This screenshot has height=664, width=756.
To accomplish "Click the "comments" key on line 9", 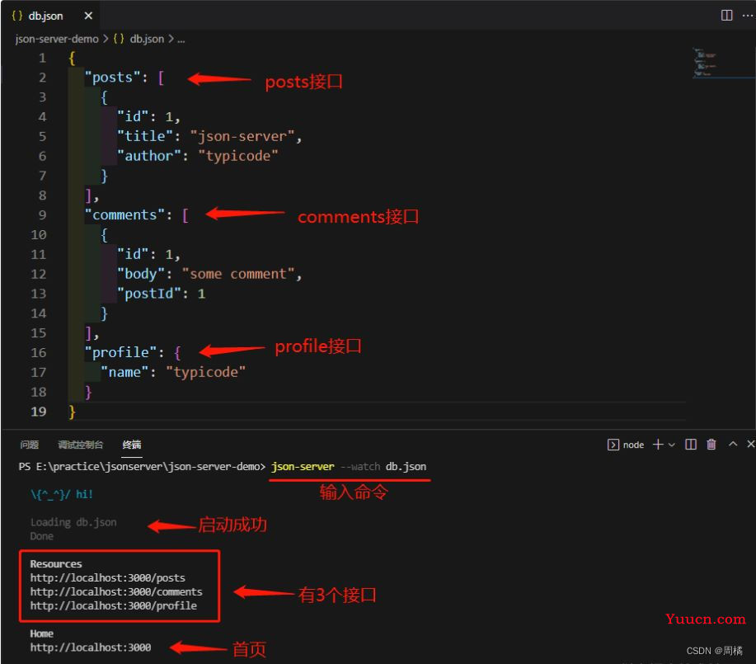I will 124,214.
